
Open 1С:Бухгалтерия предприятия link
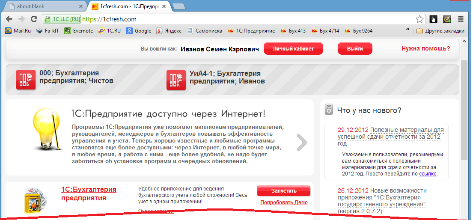coord(89,194)
